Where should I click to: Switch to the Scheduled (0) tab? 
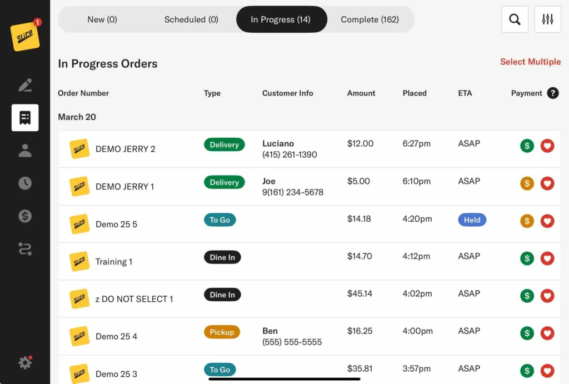pyautogui.click(x=191, y=19)
